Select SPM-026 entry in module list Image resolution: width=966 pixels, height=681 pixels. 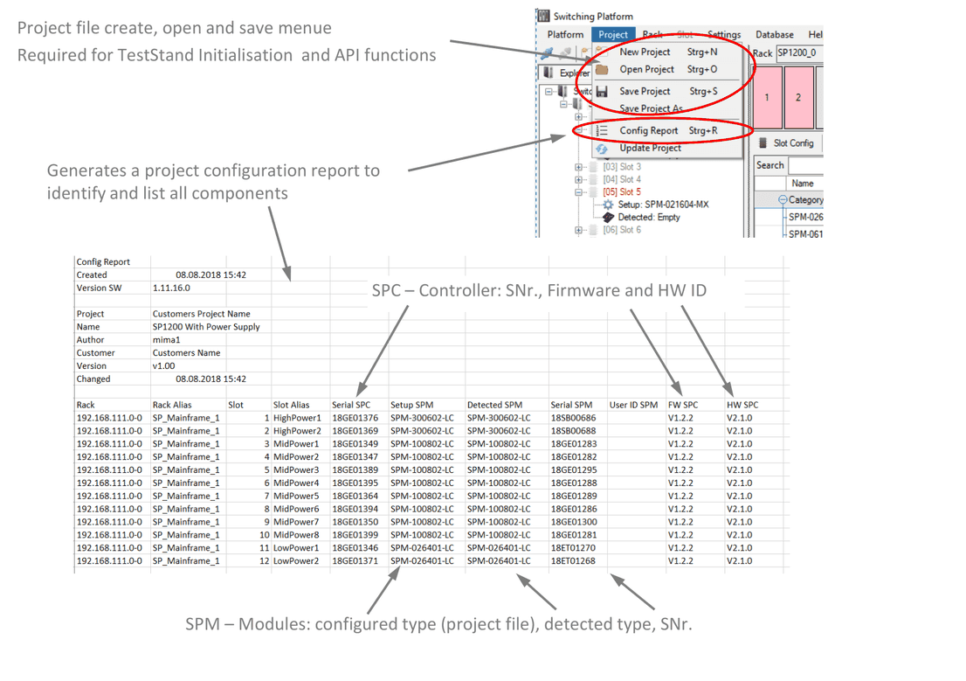[805, 217]
